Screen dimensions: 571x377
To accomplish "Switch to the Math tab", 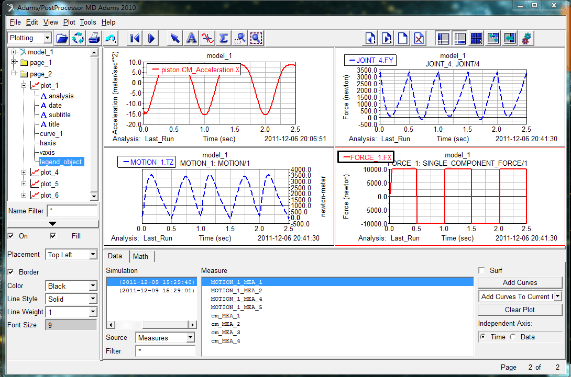I will [x=140, y=256].
